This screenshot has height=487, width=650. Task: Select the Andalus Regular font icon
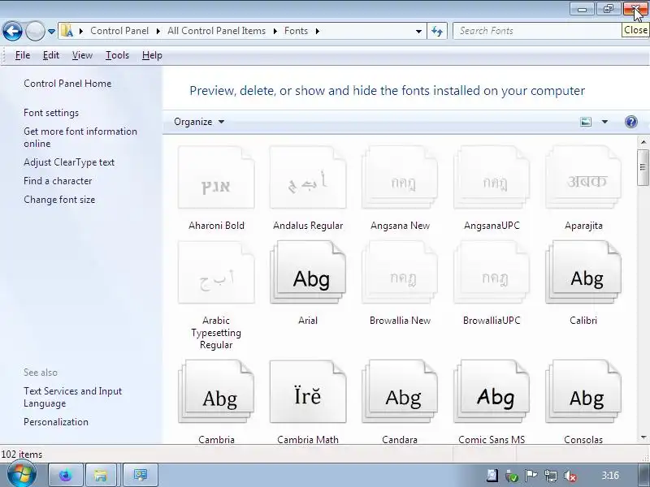coord(308,177)
